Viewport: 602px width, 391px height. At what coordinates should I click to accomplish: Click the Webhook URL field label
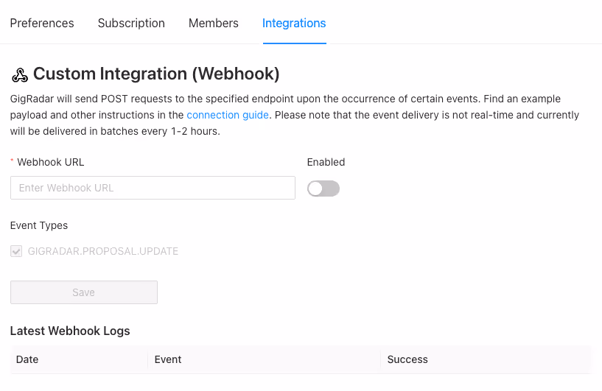(51, 162)
